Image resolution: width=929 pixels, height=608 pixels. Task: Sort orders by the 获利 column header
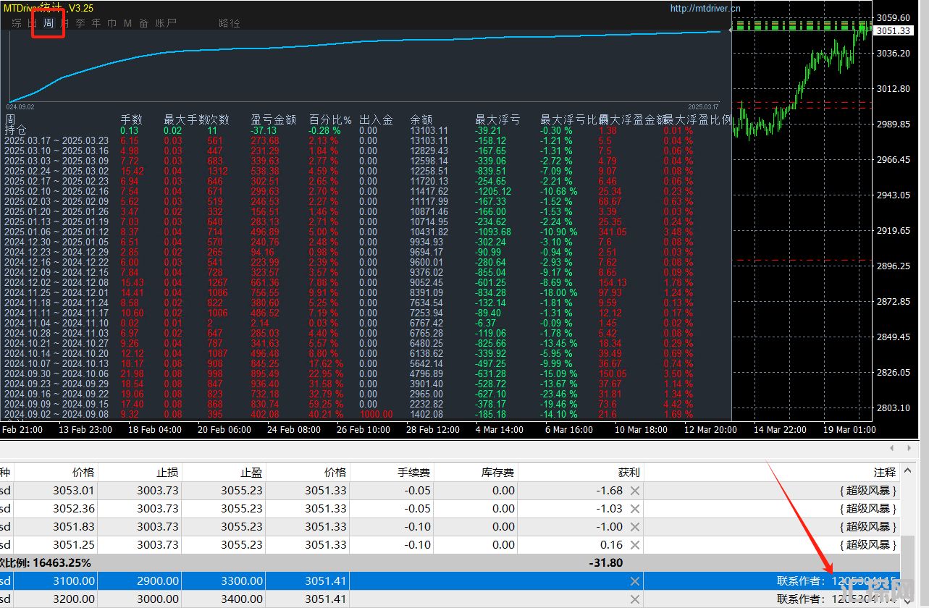[629, 473]
